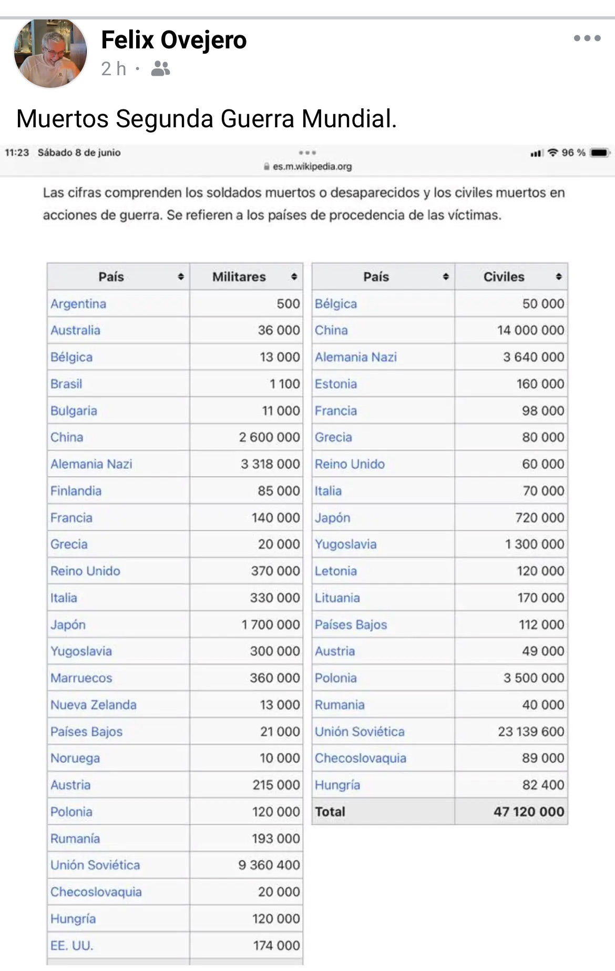
Task: Sort the left table by País
Action: (x=181, y=277)
